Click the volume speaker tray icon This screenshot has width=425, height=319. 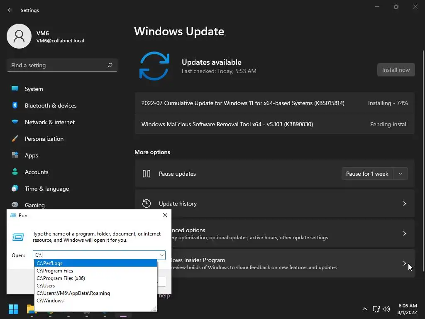click(x=386, y=309)
